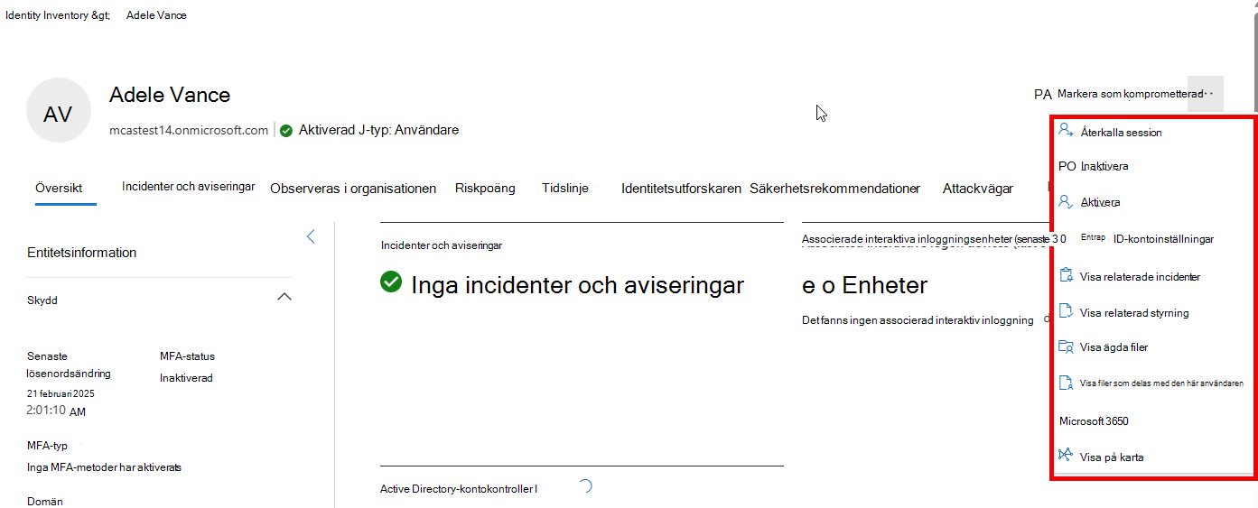Click Adele Vance breadcrumb text
1258x508 pixels.
click(156, 15)
